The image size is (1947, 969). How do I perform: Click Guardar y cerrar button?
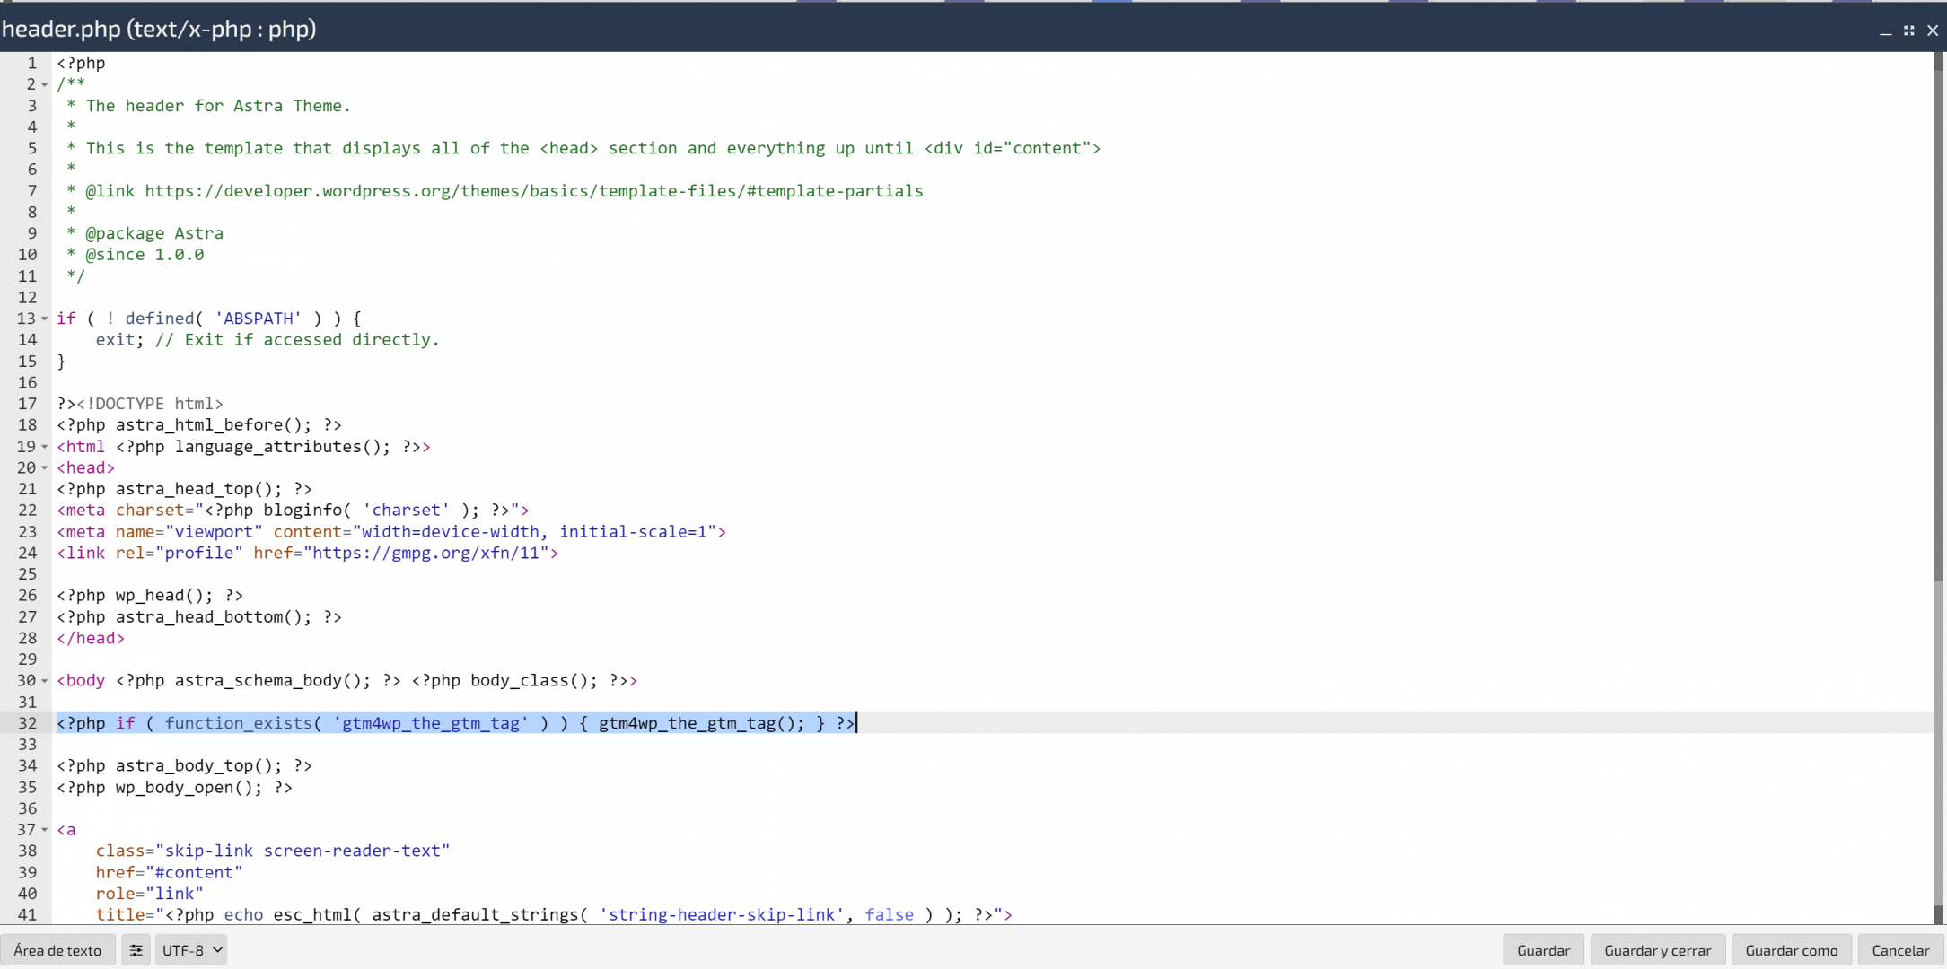pyautogui.click(x=1657, y=950)
